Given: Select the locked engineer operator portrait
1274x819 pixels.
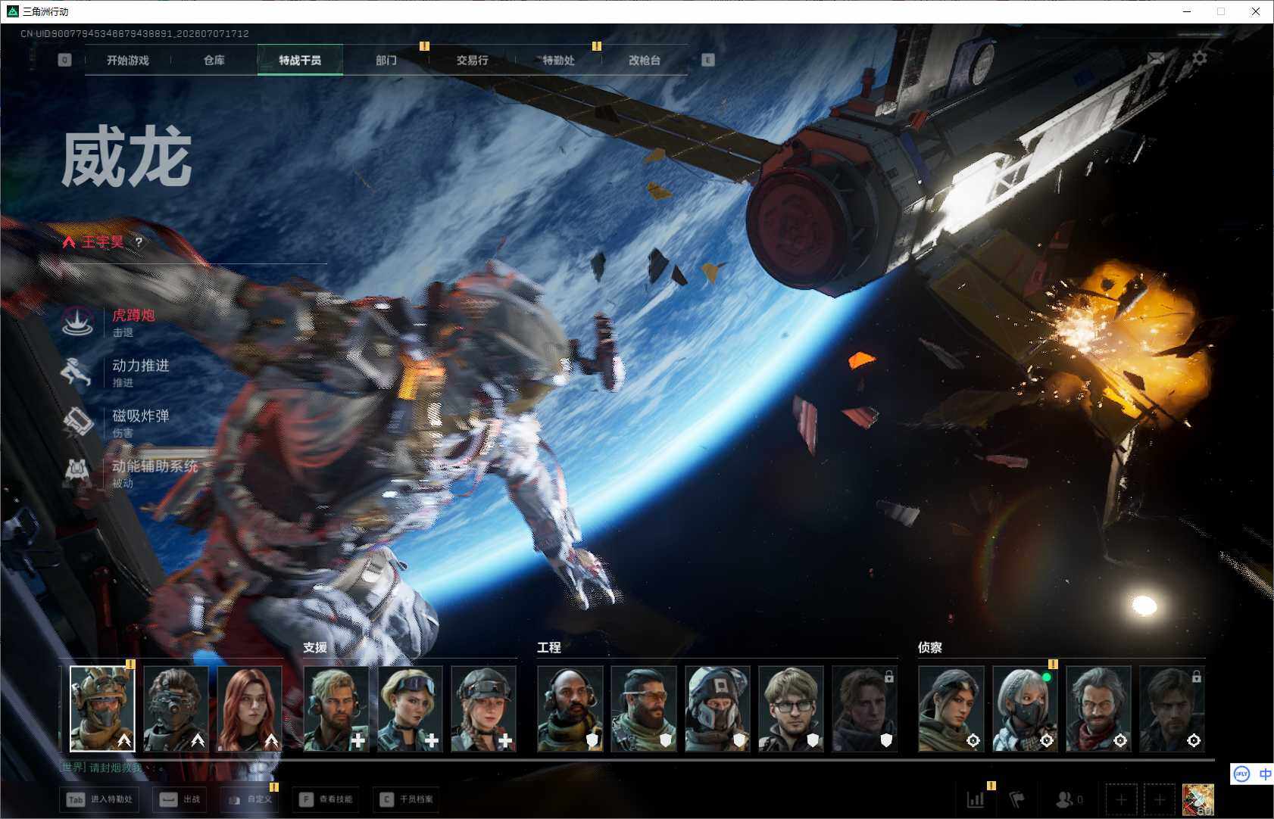Looking at the screenshot, I should (864, 708).
